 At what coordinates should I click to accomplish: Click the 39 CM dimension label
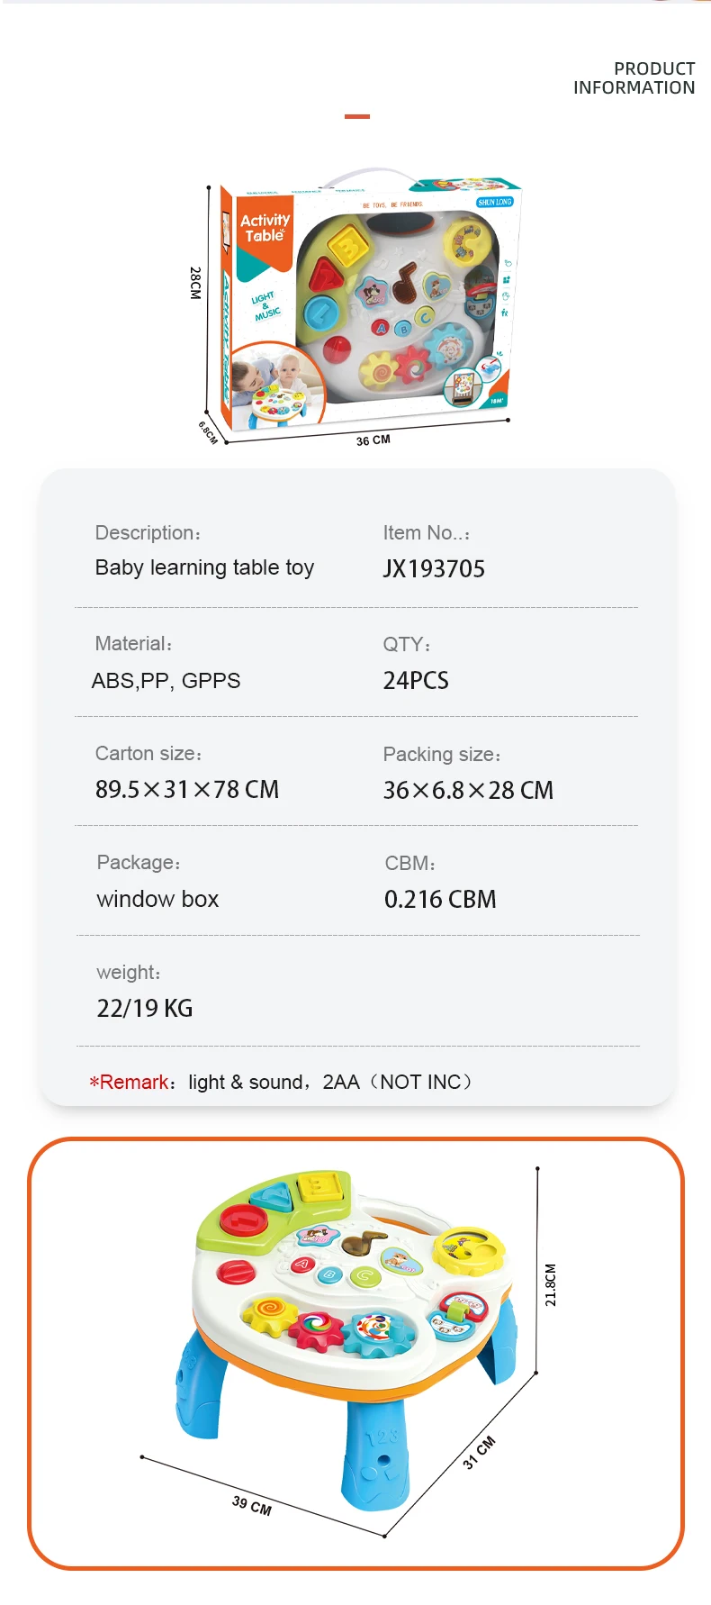coord(252,1505)
